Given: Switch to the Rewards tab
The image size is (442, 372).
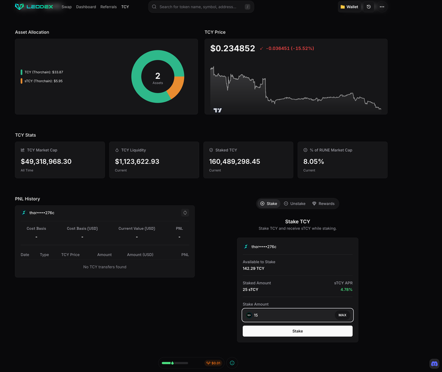Looking at the screenshot, I should click(323, 204).
